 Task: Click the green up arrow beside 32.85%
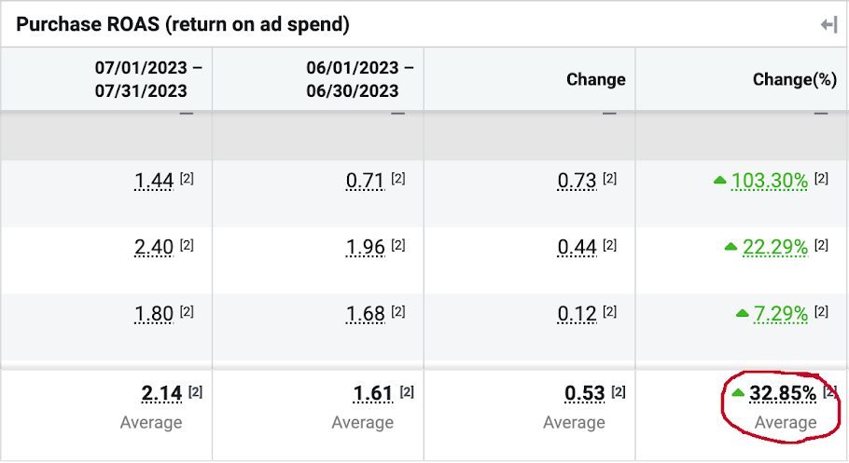(737, 393)
